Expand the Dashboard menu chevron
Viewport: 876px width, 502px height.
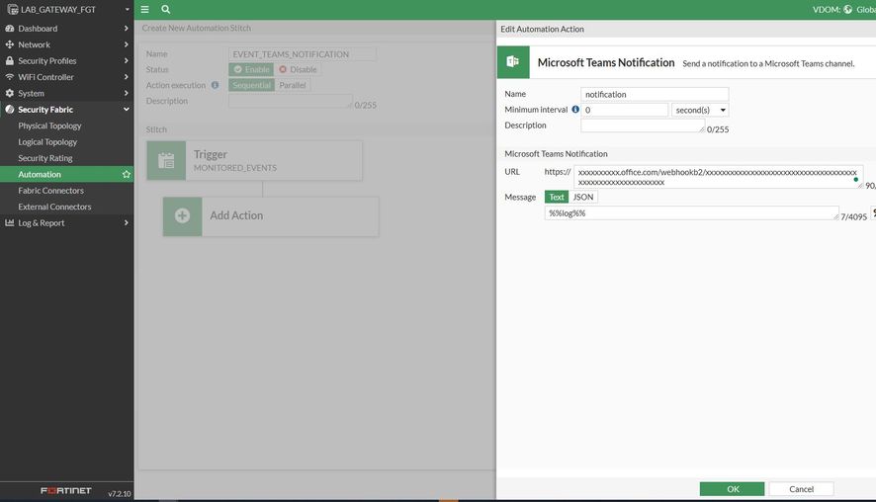tap(127, 29)
